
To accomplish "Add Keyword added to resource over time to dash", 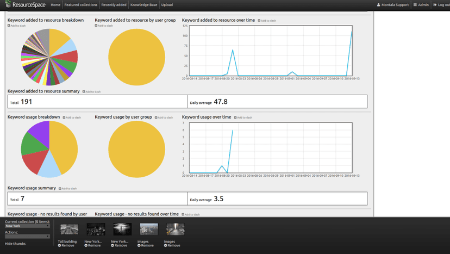I will (267, 21).
